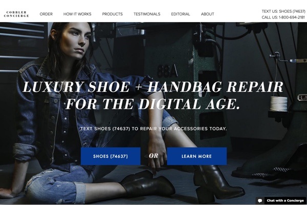The image size is (307, 205).
Task: Open the ABOUT page
Action: [208, 14]
